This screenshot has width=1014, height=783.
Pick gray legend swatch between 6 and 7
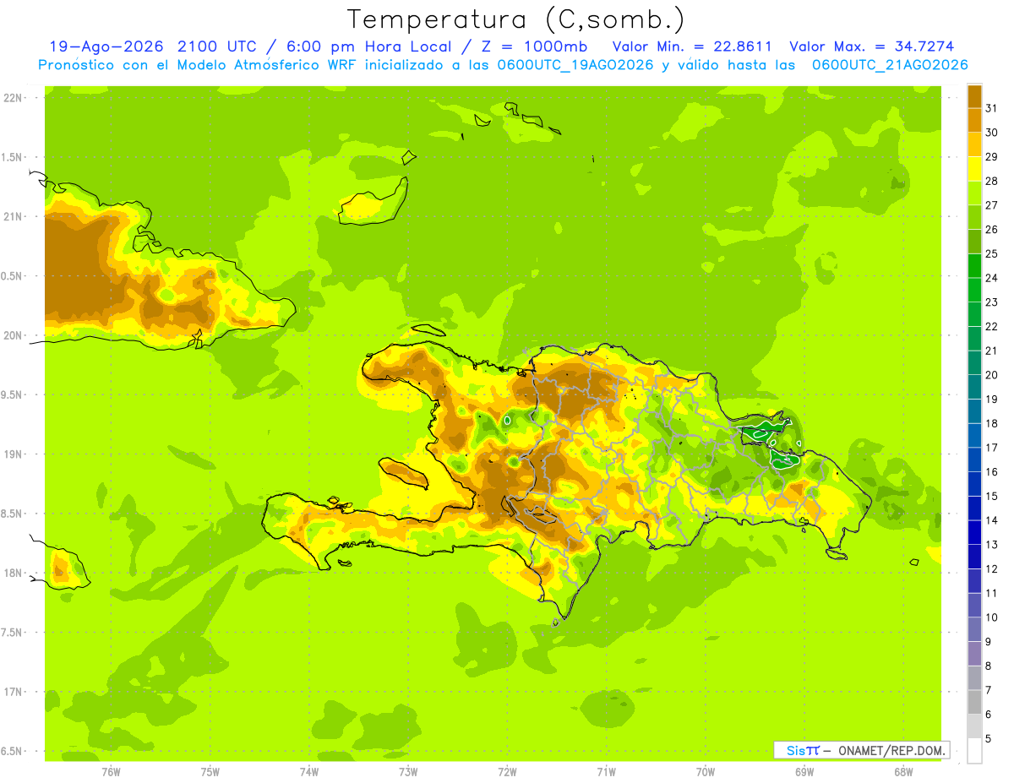coord(974,701)
